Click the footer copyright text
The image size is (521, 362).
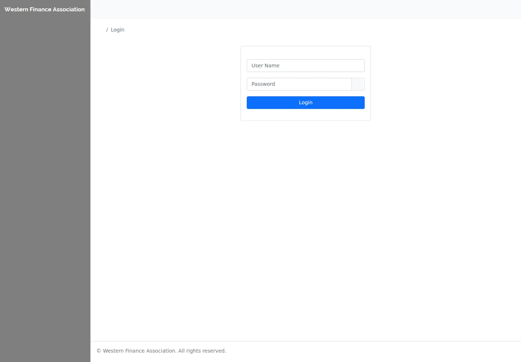pyautogui.click(x=161, y=351)
